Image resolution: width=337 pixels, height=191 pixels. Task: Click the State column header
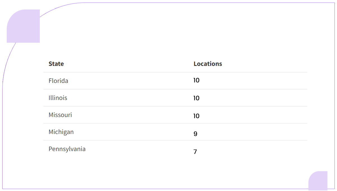(x=56, y=64)
